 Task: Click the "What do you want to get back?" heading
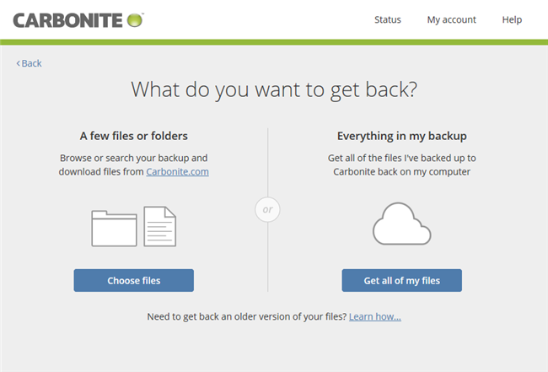click(x=274, y=90)
